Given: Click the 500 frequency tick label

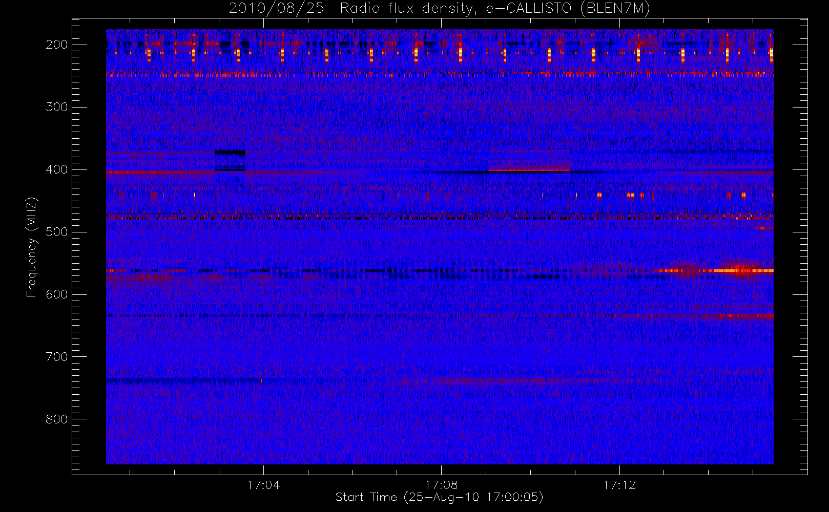Looking at the screenshot, I should click(x=57, y=232).
